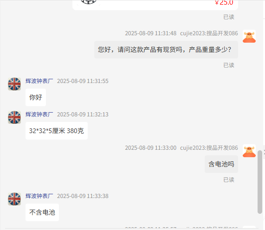Click username cujie2023:搜品开发086 at 11:31:48
265x230 pixels.
point(209,33)
